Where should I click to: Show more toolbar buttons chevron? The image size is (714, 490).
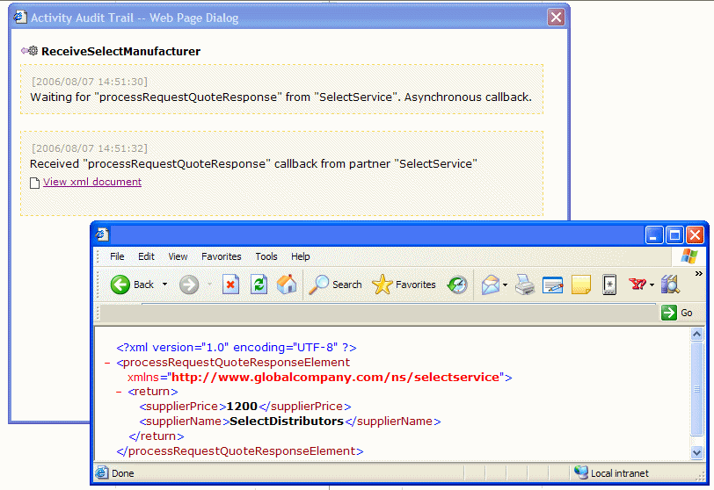tap(698, 274)
